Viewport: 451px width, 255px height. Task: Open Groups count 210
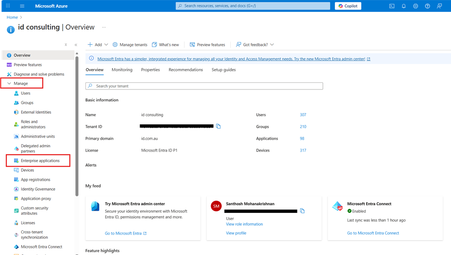(303, 126)
